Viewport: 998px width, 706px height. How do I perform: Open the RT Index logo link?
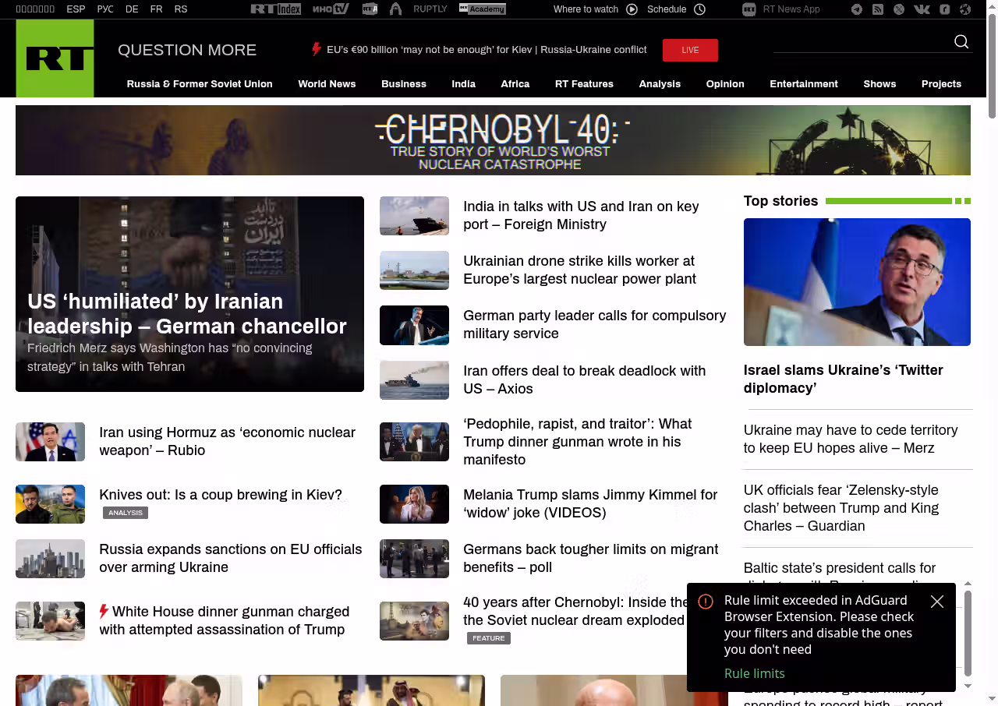(275, 9)
